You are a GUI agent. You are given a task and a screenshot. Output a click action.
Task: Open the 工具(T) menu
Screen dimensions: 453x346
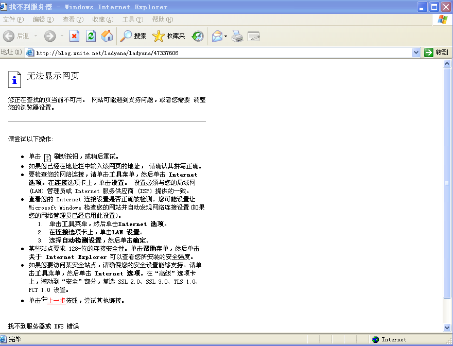pos(133,20)
